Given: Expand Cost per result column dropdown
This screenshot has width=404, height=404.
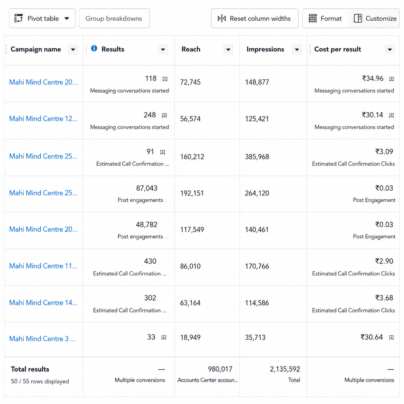Looking at the screenshot, I should (x=390, y=50).
